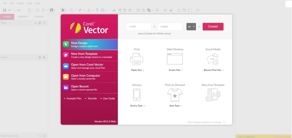
Task: Toggle the magnet snapping icon
Action: tap(51, 10)
